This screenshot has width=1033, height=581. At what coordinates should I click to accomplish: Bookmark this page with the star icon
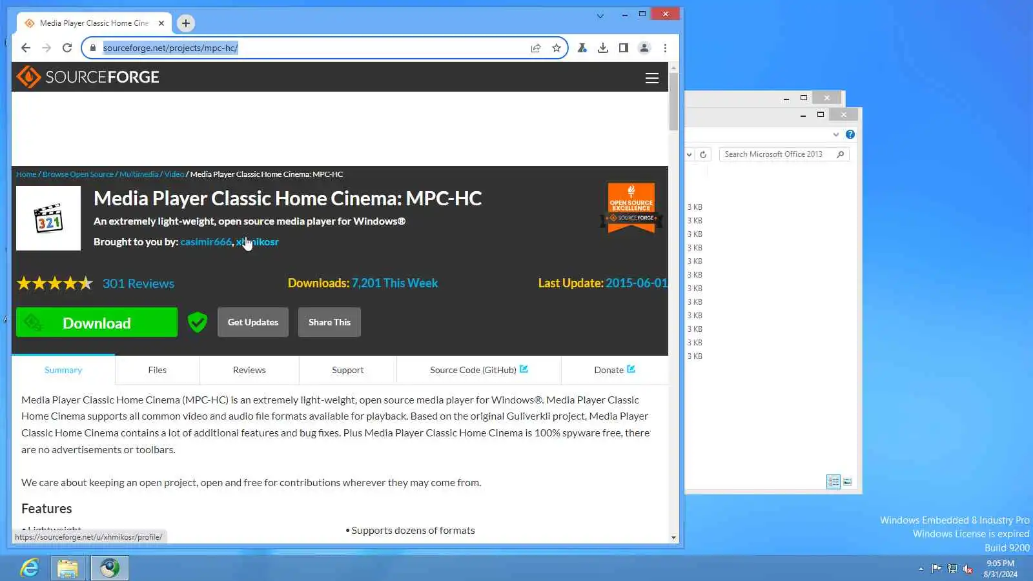[557, 48]
